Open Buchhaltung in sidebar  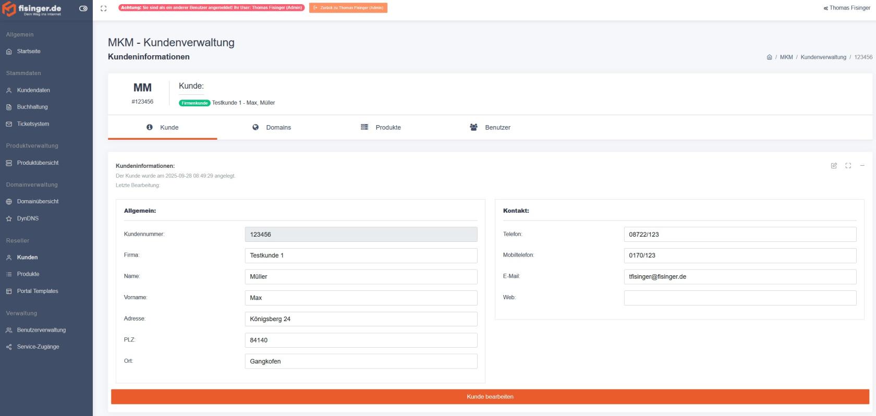pyautogui.click(x=32, y=107)
